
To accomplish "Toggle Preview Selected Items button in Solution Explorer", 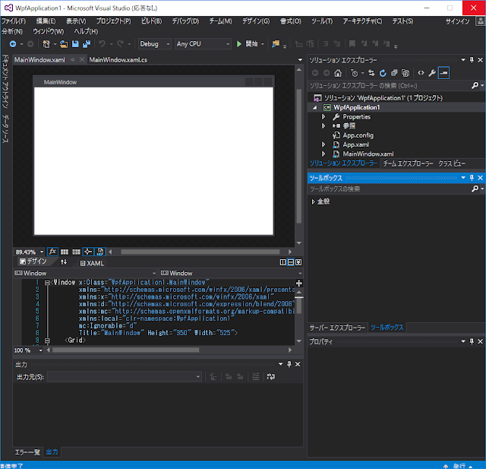I will point(443,73).
